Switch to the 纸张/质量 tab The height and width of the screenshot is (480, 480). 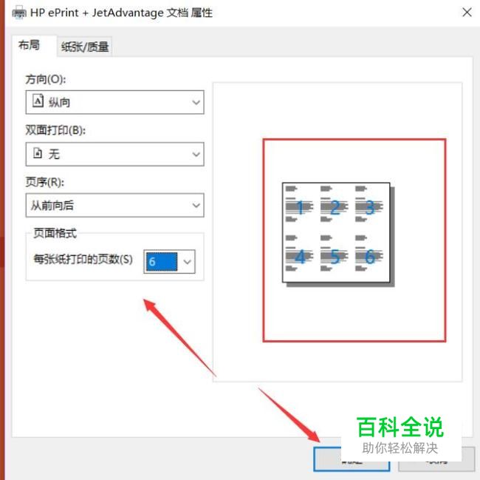(85, 47)
